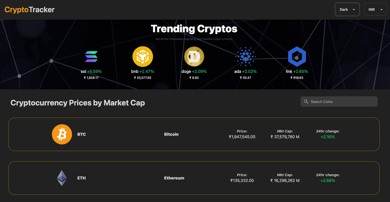Expand theme menu using Dark arrow
This screenshot has width=390, height=202.
[x=354, y=10]
